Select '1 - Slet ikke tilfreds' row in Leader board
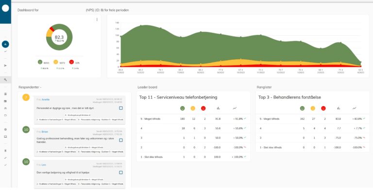The image size is (373, 190). [x=193, y=157]
